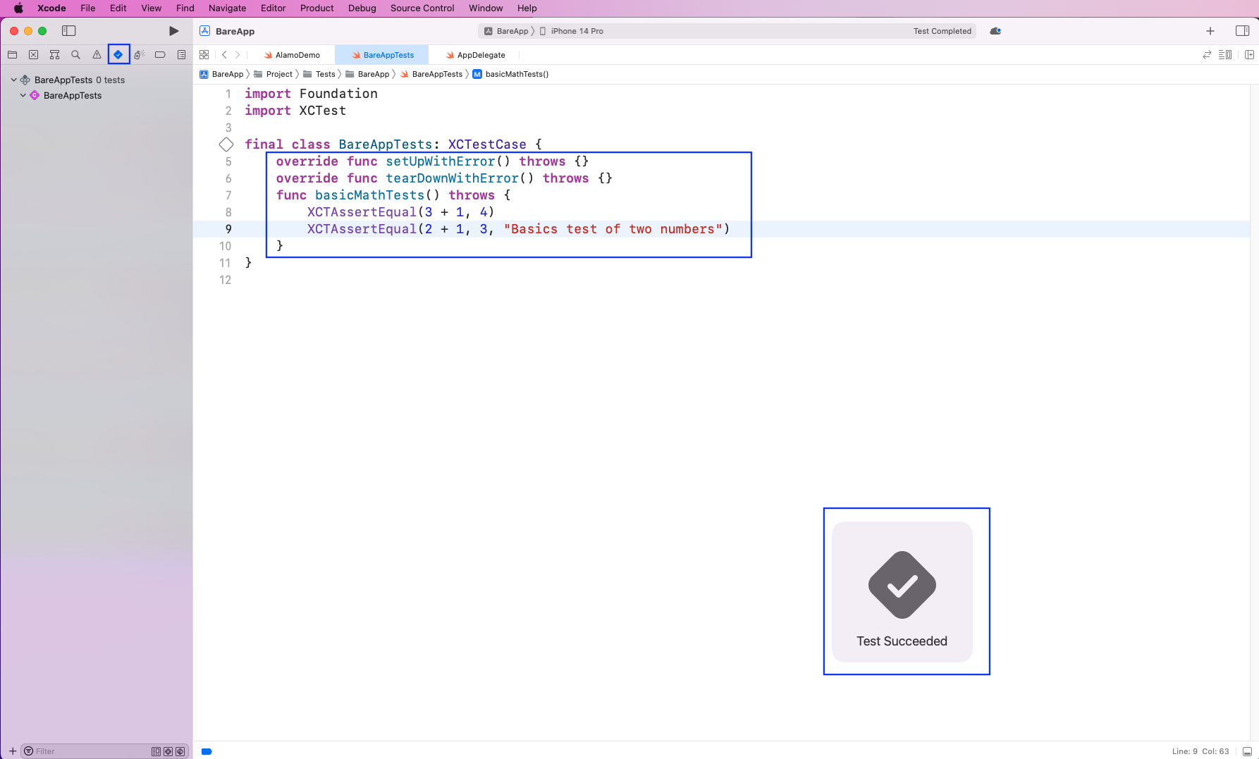Image resolution: width=1259 pixels, height=759 pixels.
Task: Open Tests folder breadcrumb
Action: point(319,74)
